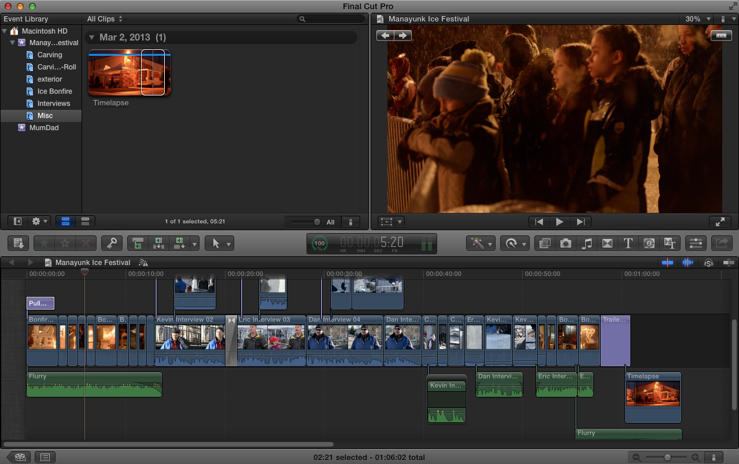
Task: Go to previous edit in viewer
Action: pyautogui.click(x=539, y=222)
